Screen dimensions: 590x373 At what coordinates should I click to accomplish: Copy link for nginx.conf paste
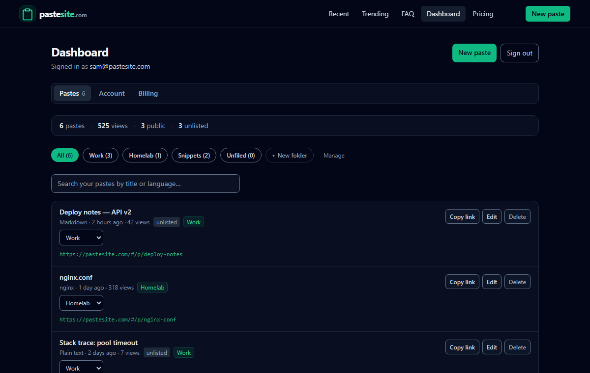pyautogui.click(x=462, y=282)
